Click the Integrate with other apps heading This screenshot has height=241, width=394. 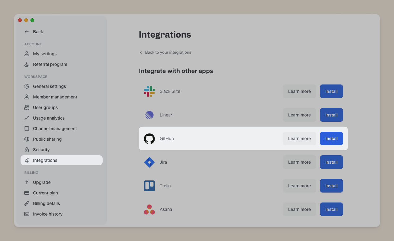point(176,71)
